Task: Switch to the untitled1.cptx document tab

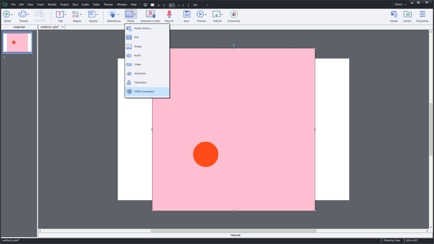Action: click(50, 27)
